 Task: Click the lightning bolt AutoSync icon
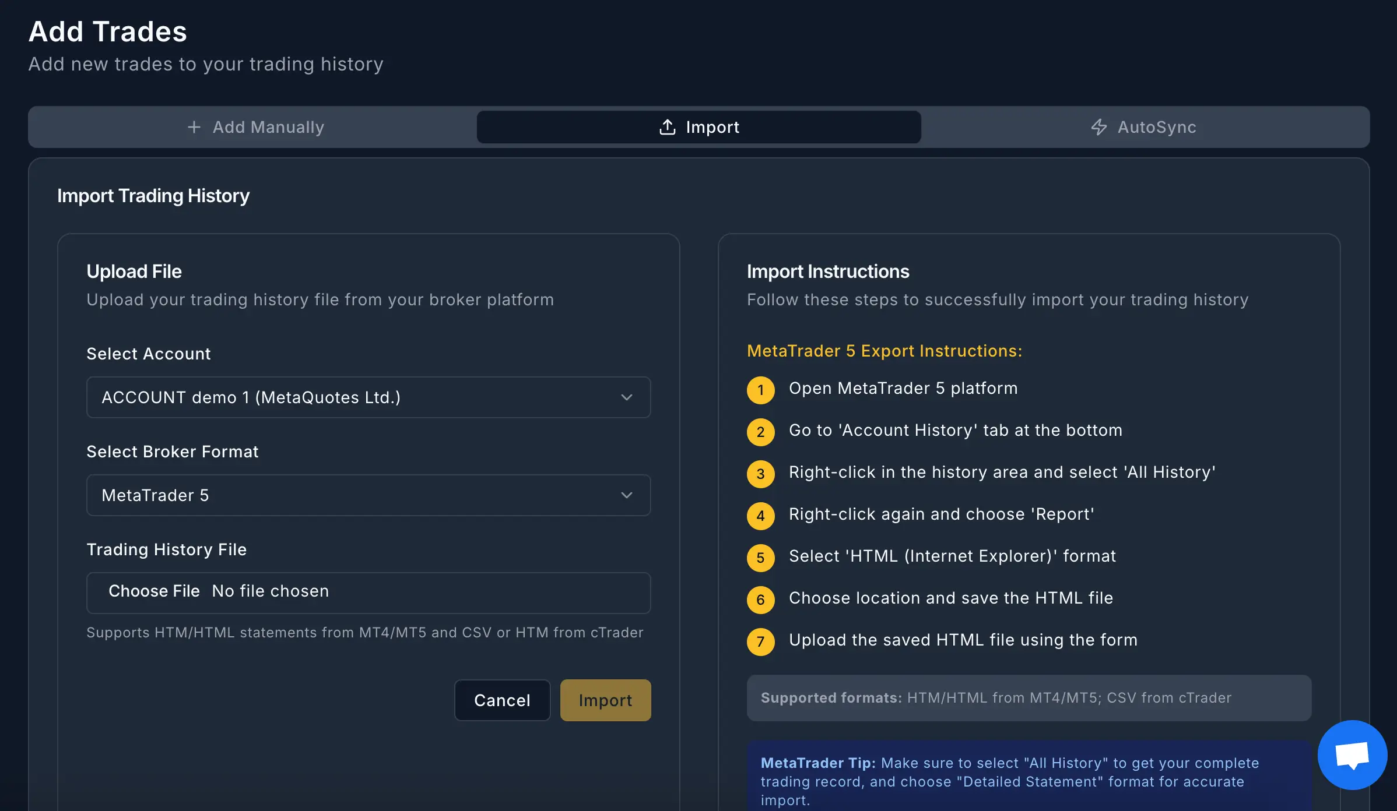[x=1098, y=127]
